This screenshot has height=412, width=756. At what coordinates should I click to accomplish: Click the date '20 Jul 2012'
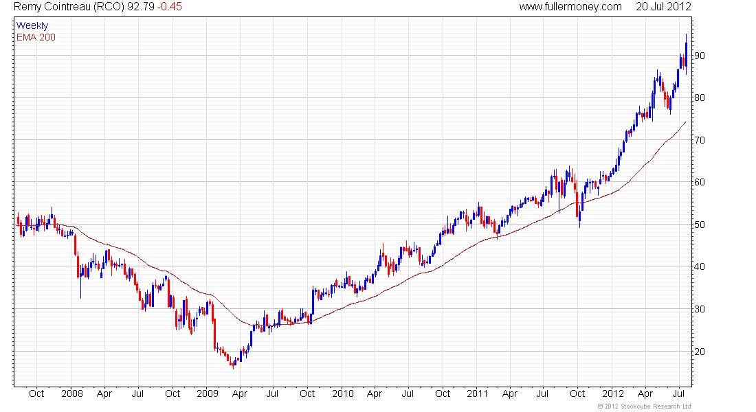pyautogui.click(x=663, y=7)
